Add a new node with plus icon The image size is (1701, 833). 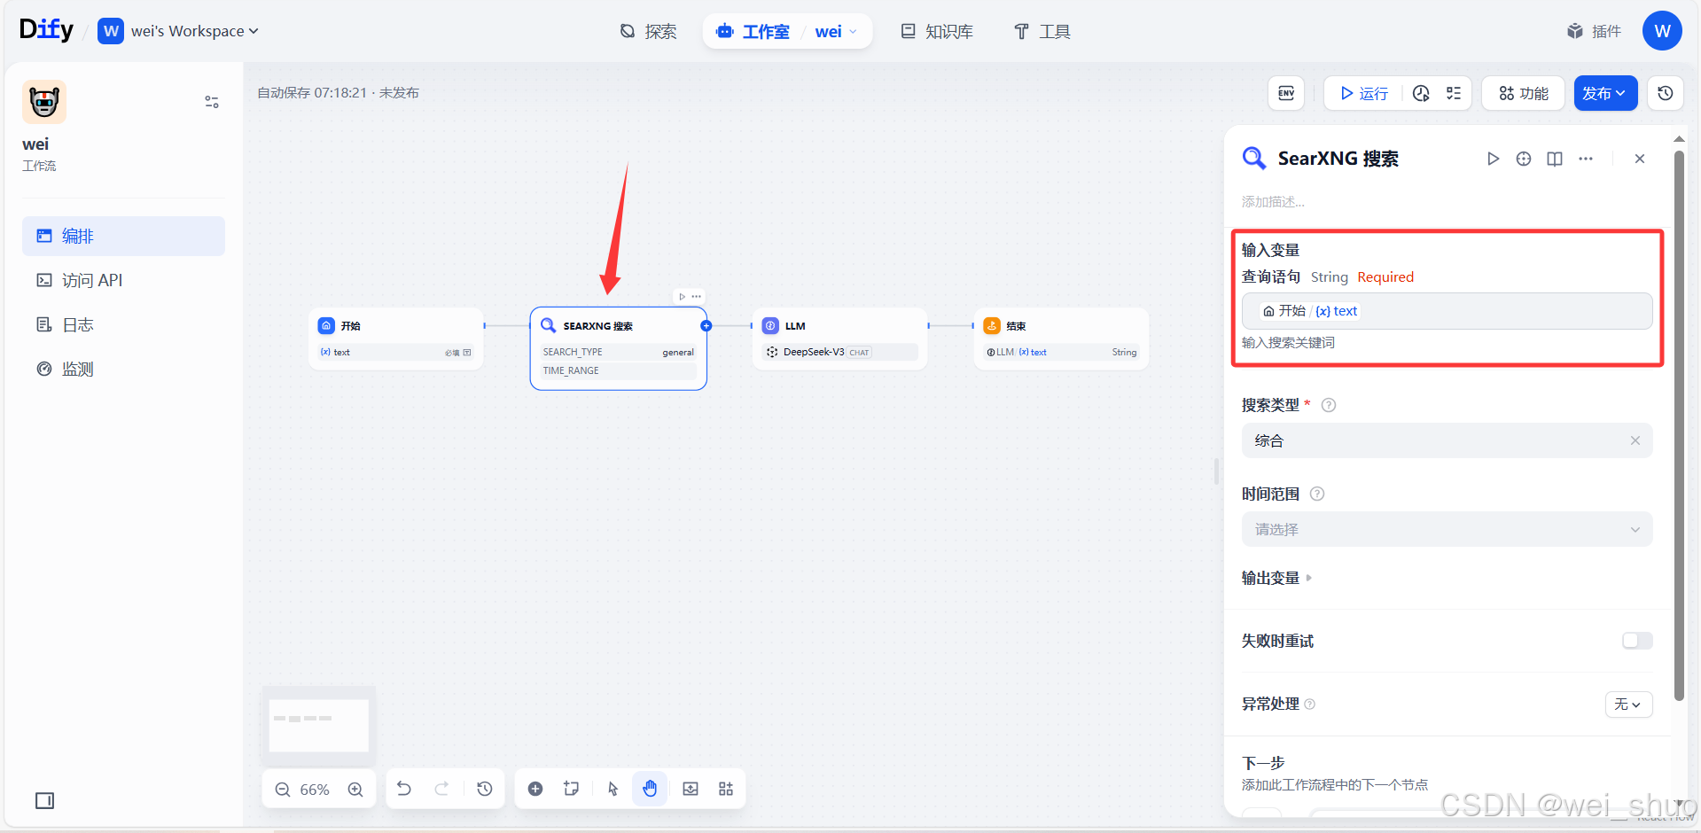tap(535, 789)
